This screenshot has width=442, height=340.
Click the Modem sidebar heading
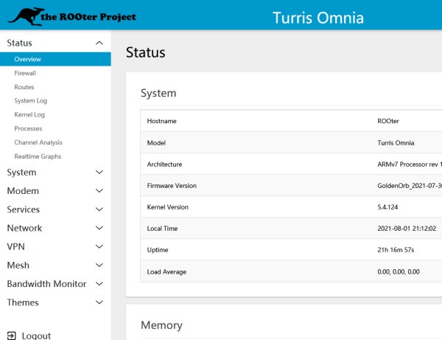[x=23, y=191]
